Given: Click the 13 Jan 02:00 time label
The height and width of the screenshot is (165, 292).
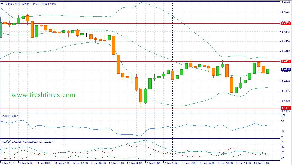Looking at the screenshot, I should pyautogui.click(x=189, y=163).
